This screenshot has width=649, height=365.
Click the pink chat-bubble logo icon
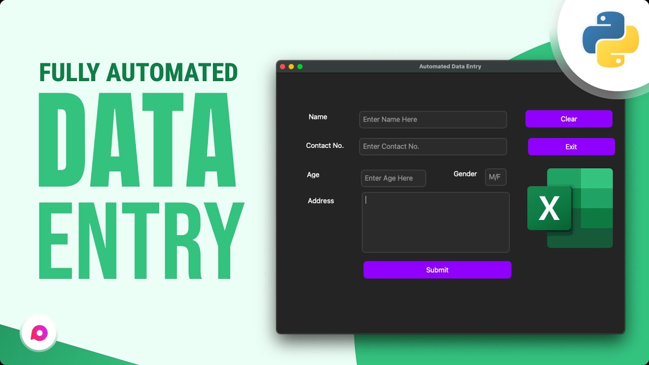pyautogui.click(x=39, y=333)
